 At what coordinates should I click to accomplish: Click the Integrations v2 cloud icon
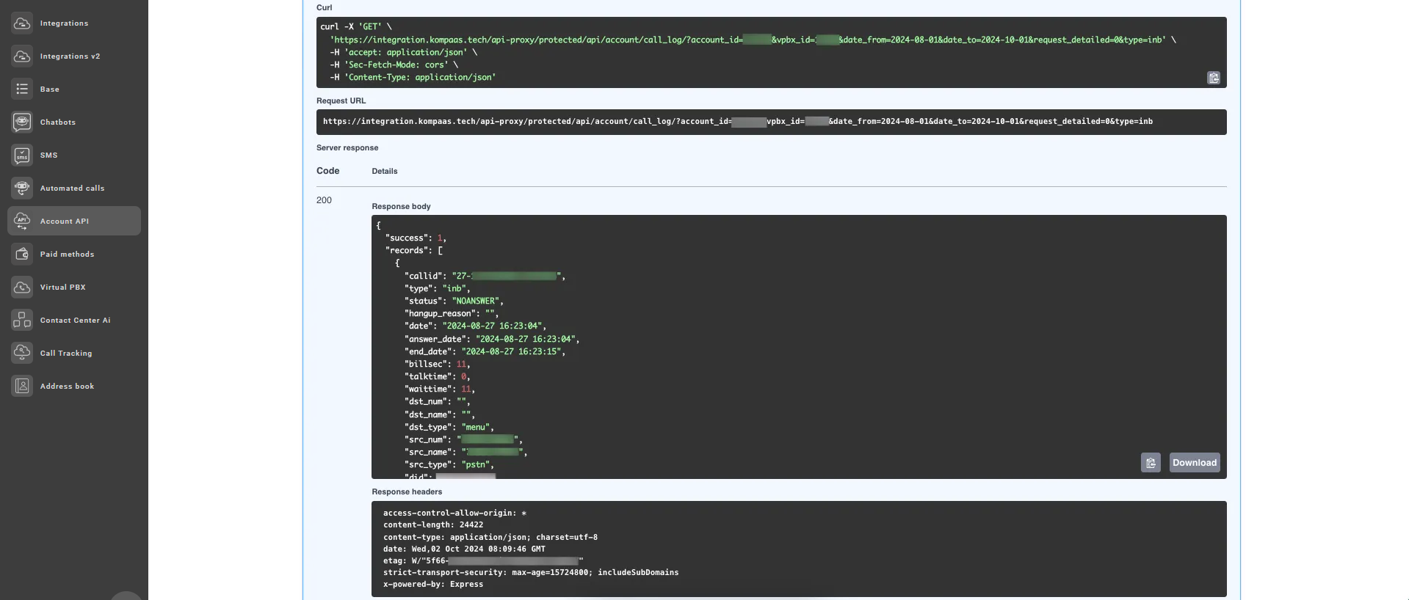pyautogui.click(x=22, y=56)
